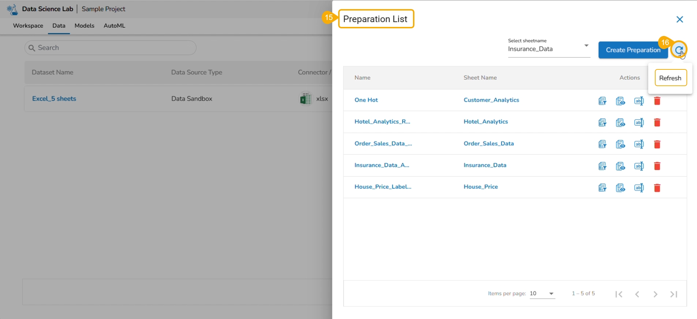Click the rename icon for Insurance_Data row

tap(639, 166)
